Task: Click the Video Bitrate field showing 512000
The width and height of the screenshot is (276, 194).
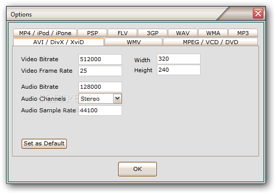Action: point(100,59)
